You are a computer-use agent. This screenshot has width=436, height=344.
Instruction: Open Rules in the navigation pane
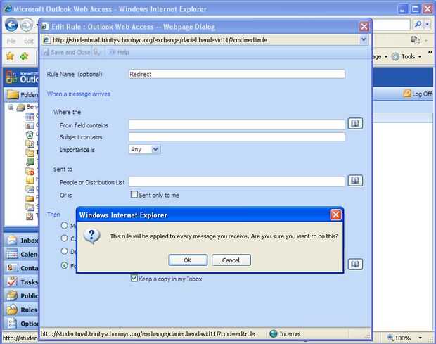pyautogui.click(x=21, y=310)
